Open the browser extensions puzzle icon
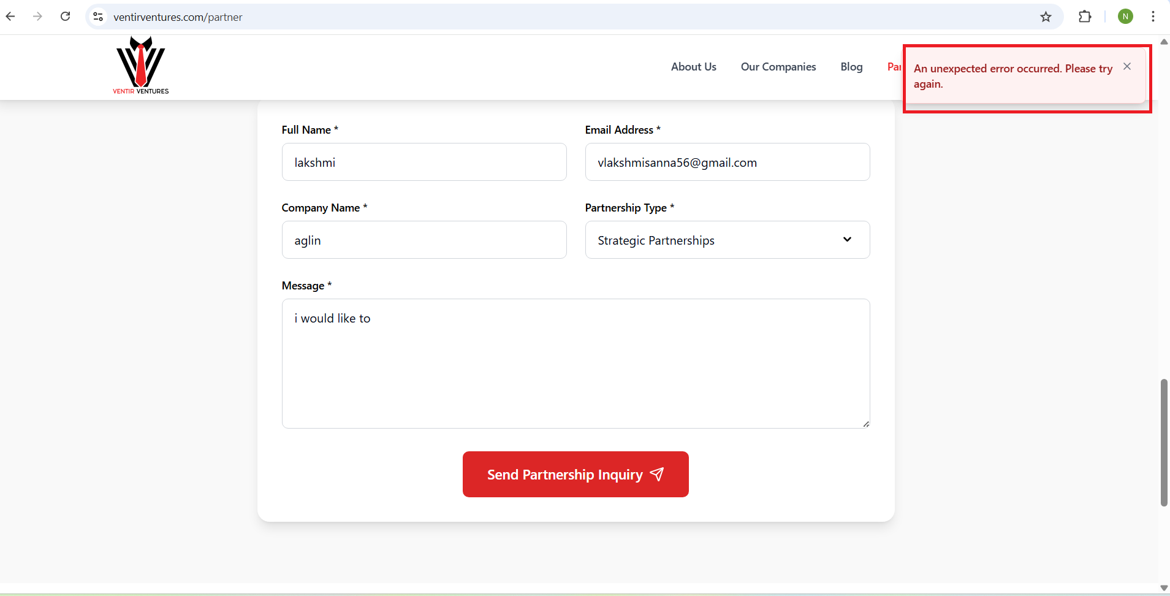Screen dimensions: 1170x596 (1084, 17)
